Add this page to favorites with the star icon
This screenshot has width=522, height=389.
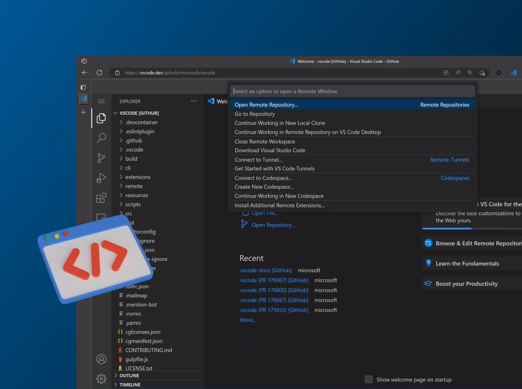click(x=482, y=73)
